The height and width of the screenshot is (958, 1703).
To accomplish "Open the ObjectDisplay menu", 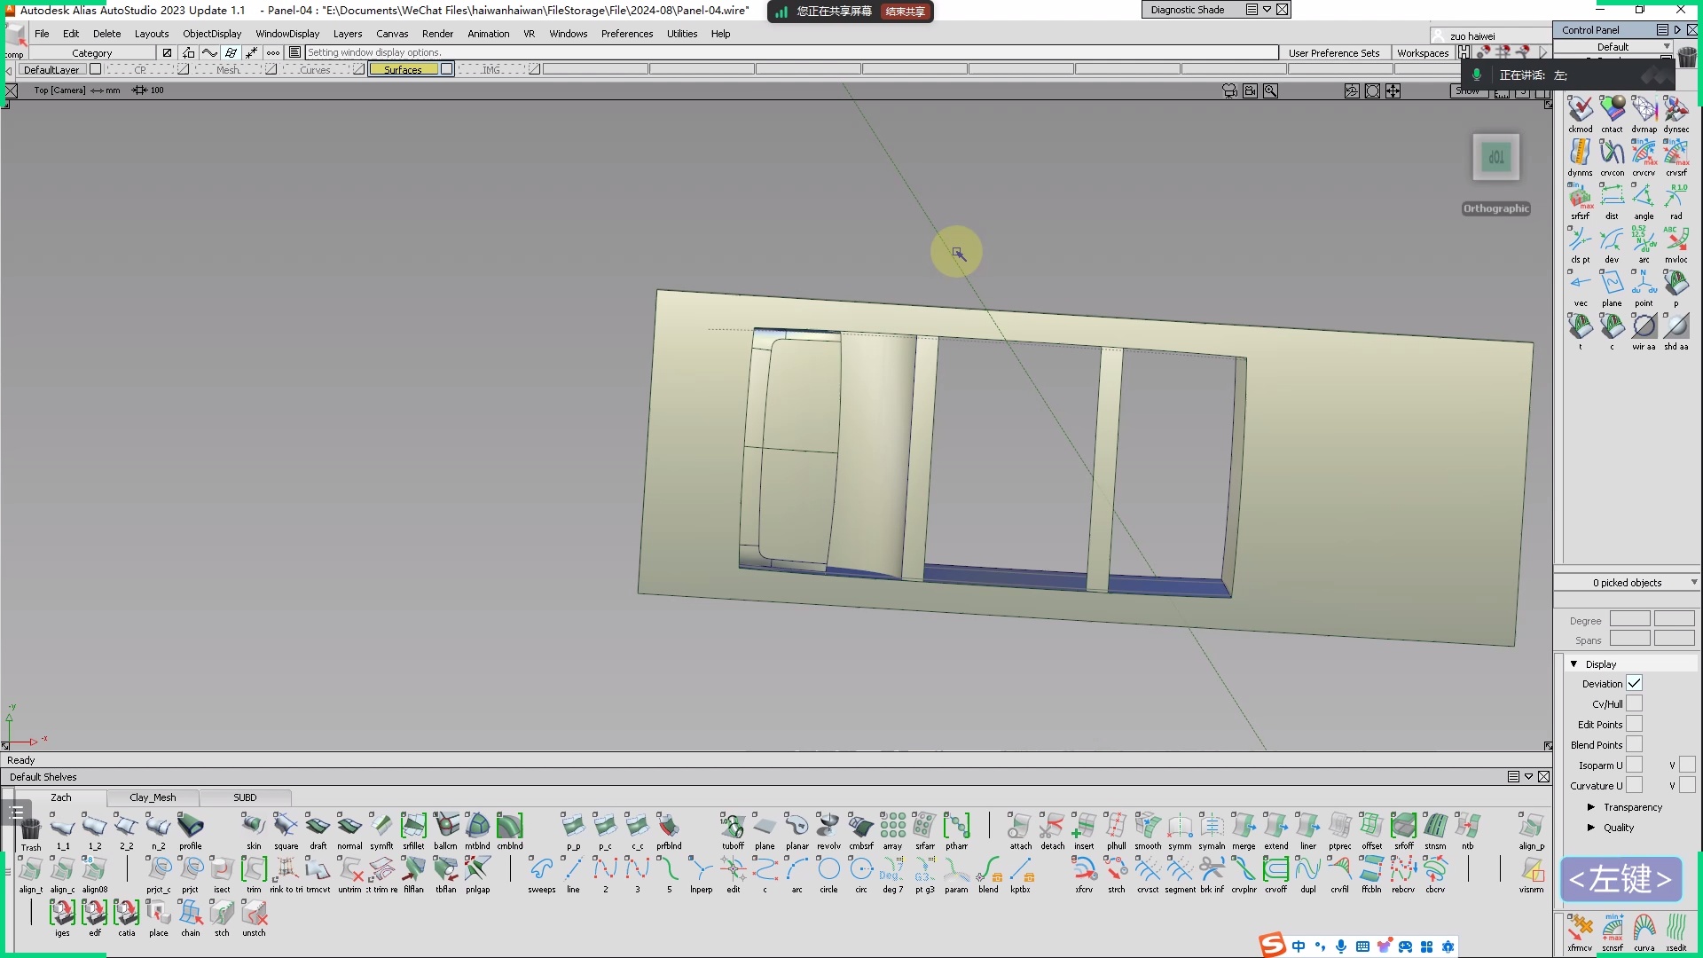I will point(211,34).
